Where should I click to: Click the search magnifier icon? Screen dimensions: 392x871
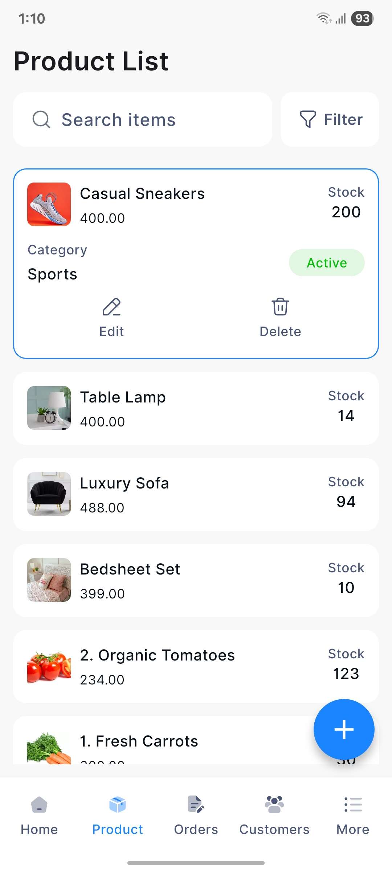pyautogui.click(x=41, y=119)
